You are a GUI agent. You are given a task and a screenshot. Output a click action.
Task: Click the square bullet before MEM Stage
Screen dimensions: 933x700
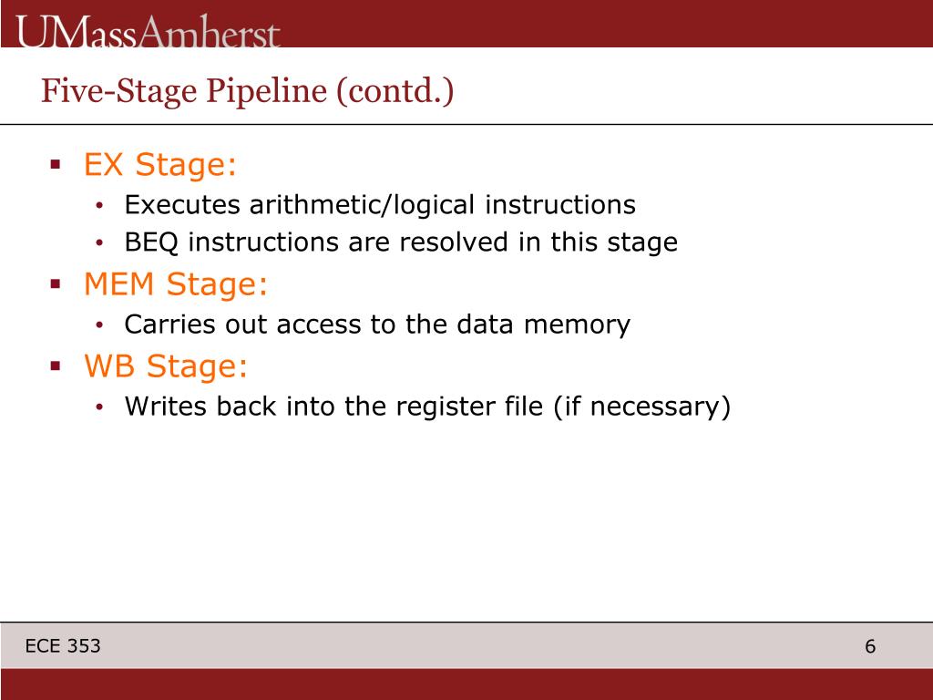point(56,284)
